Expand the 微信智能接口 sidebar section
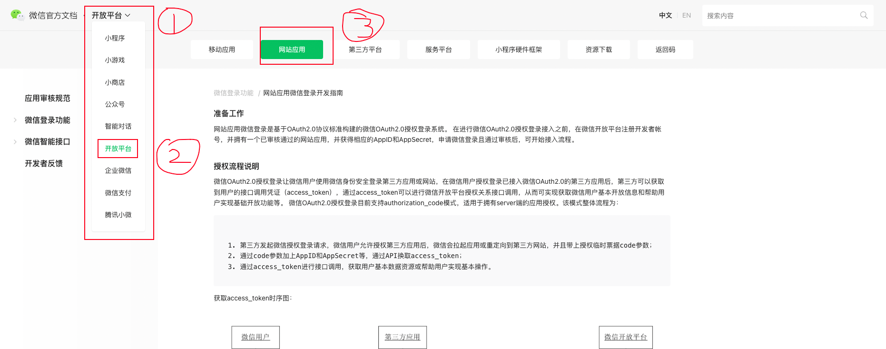The image size is (886, 349). (x=47, y=141)
